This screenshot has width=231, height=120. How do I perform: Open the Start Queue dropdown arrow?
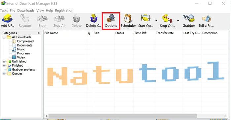(x=156, y=21)
